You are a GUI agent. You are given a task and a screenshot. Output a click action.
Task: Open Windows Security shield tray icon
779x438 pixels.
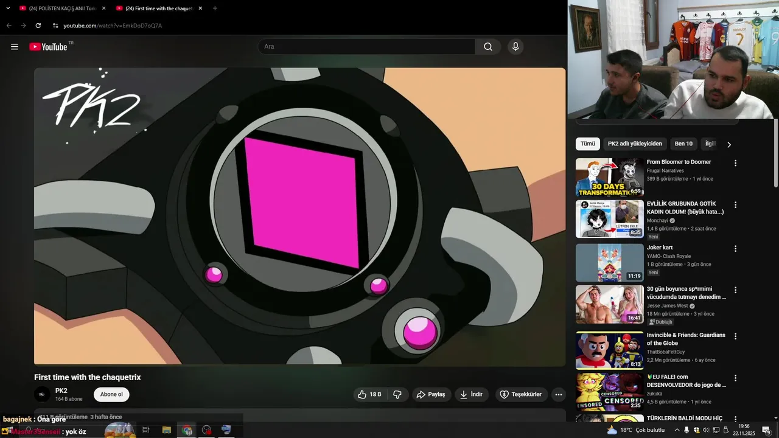tap(696, 430)
